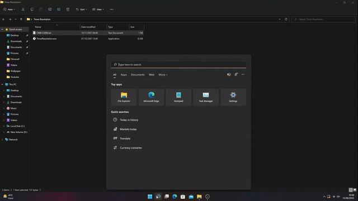Open Settings from Top apps
Viewport: 358px width, 201px height.
point(233,97)
